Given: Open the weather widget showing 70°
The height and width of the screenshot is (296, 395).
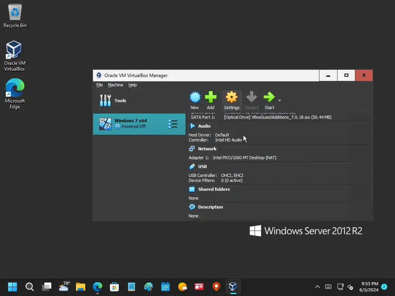Looking at the screenshot, I should [64, 287].
